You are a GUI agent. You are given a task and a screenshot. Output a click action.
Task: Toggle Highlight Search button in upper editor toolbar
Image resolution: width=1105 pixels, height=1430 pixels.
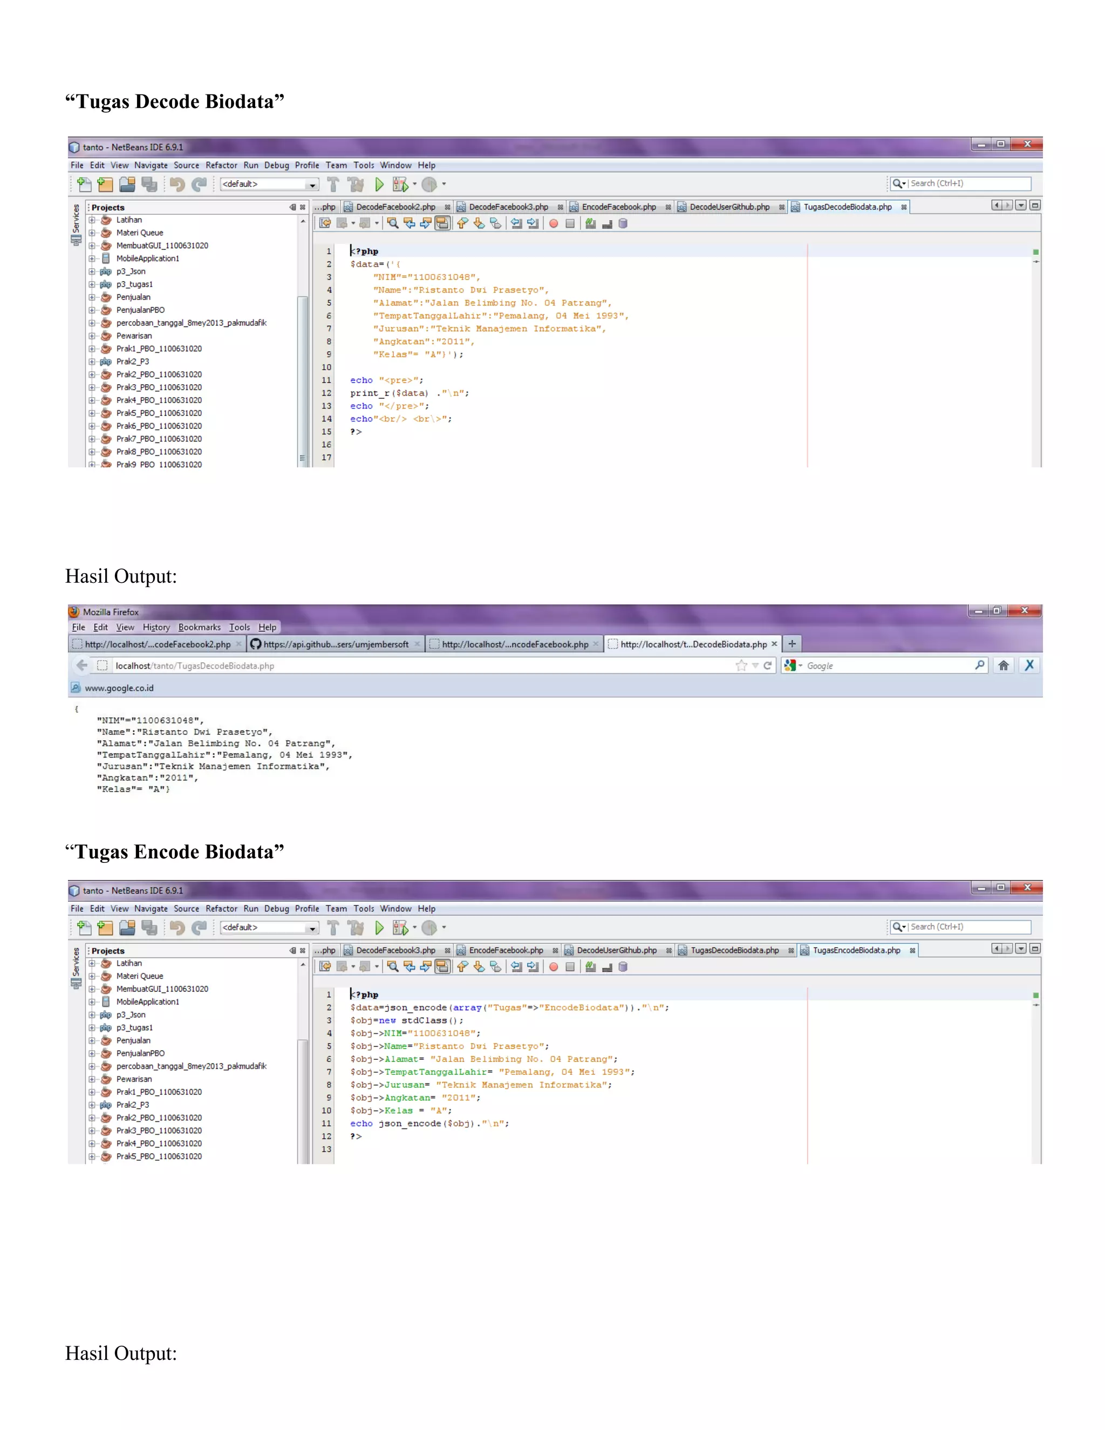[x=442, y=223]
